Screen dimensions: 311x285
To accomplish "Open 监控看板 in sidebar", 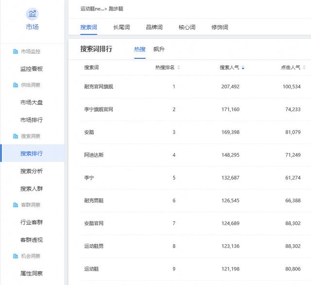I will (x=32, y=69).
